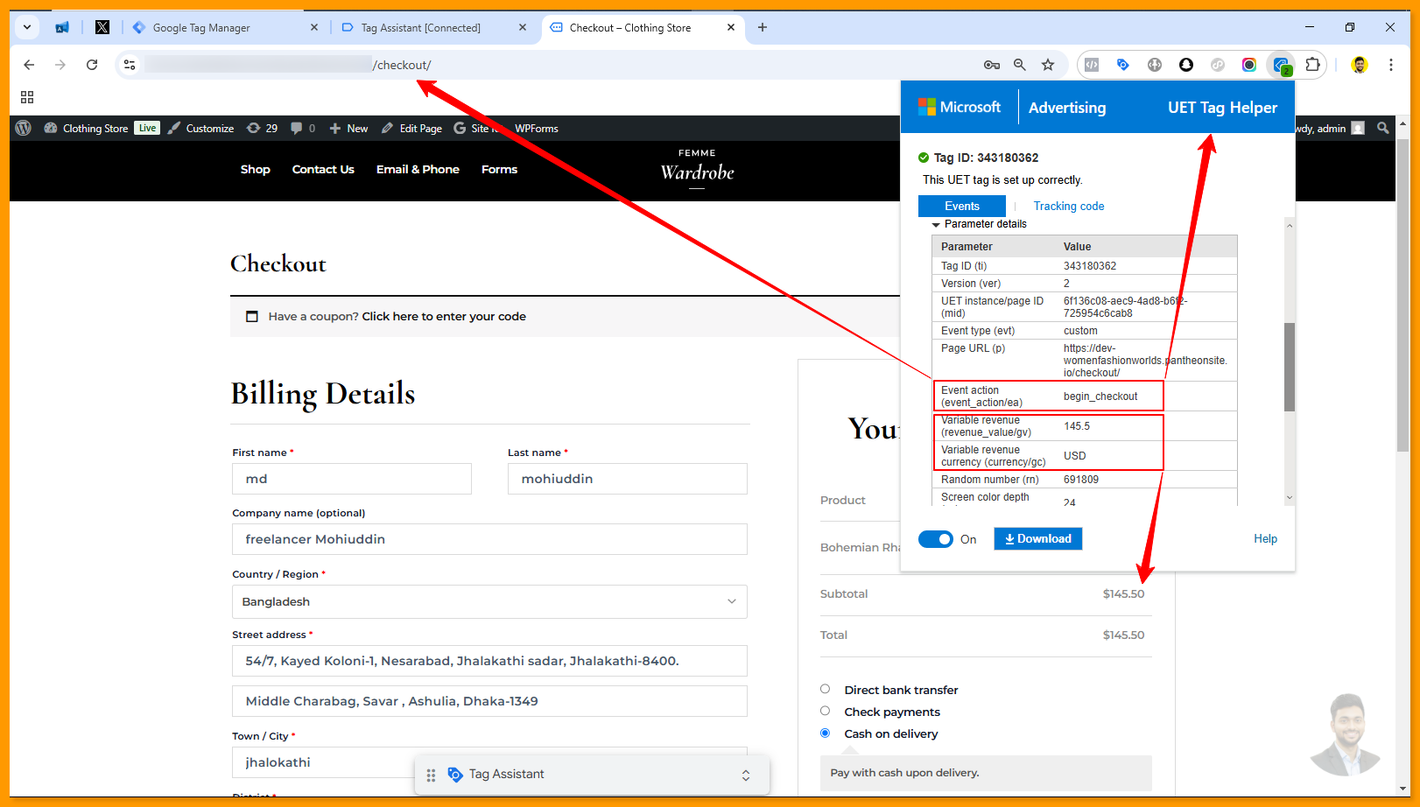Image resolution: width=1420 pixels, height=807 pixels.
Task: Click the UET parameter list scrollbar thumb
Action: [1289, 366]
